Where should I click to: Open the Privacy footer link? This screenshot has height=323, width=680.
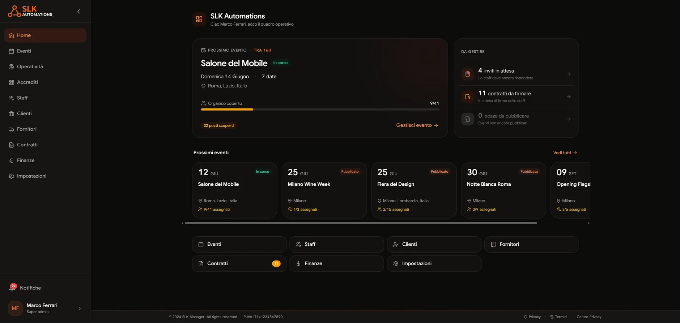tap(532, 317)
